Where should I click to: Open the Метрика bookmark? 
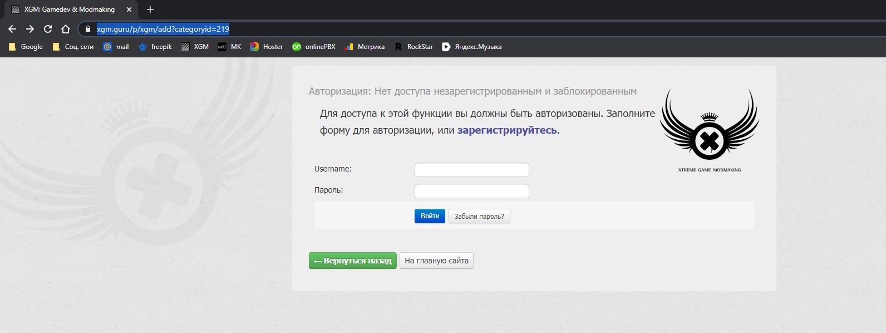coord(365,47)
